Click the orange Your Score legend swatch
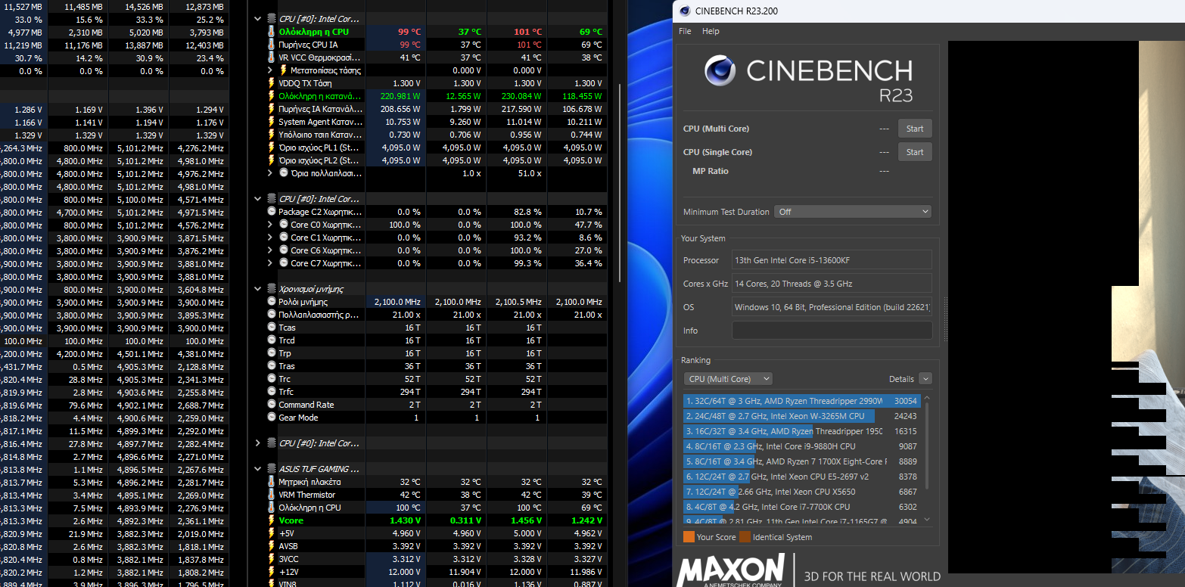1185x587 pixels. click(689, 537)
